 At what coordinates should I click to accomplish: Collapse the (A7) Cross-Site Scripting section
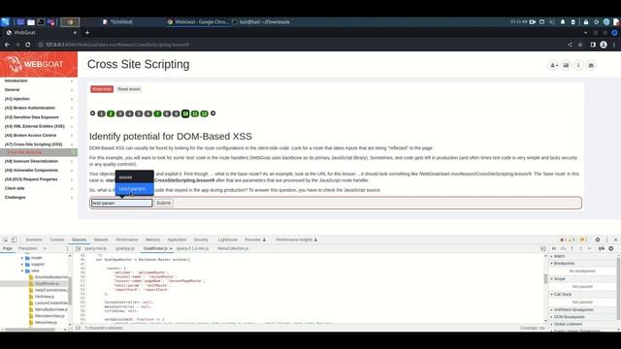coord(39,144)
